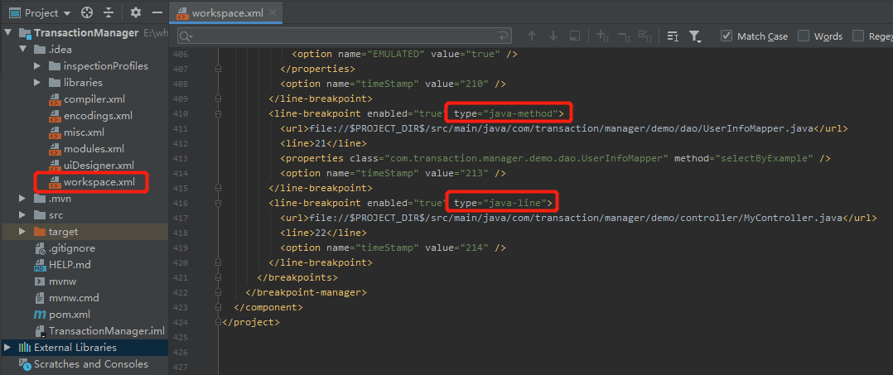Select mvnw.cmd file
Screen dimensions: 893x375
click(x=74, y=298)
